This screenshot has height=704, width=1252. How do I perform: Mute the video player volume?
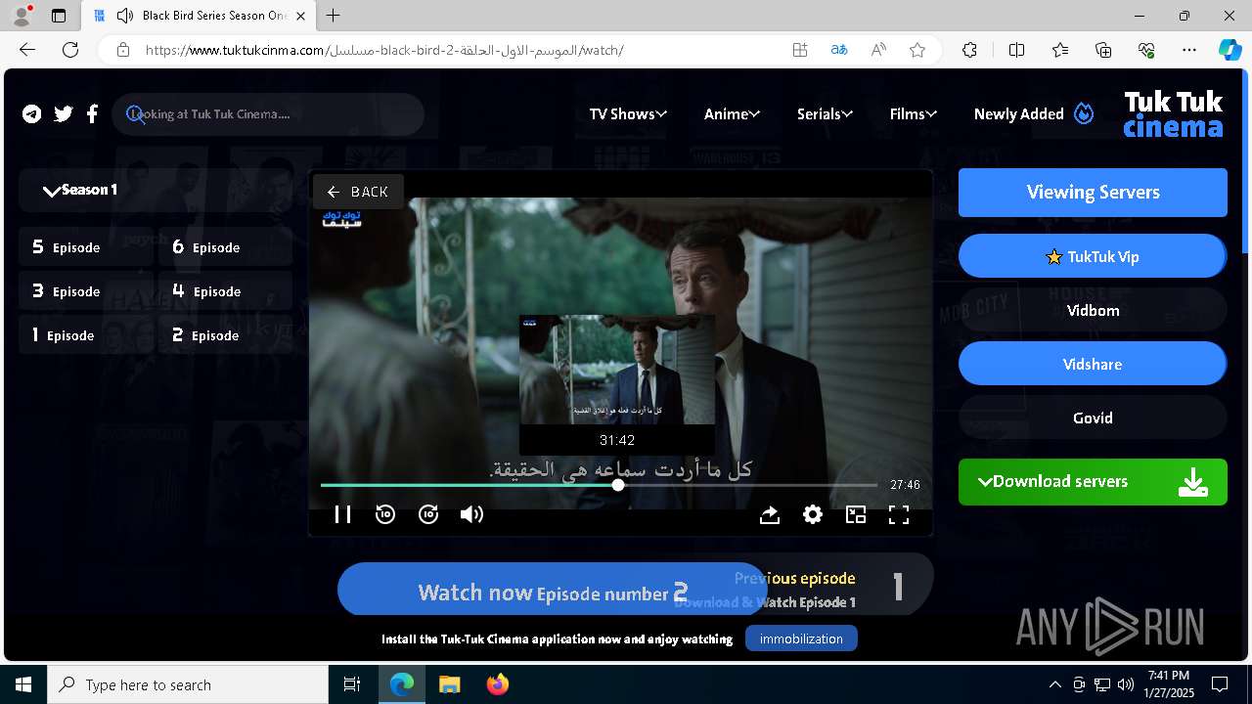click(x=471, y=514)
